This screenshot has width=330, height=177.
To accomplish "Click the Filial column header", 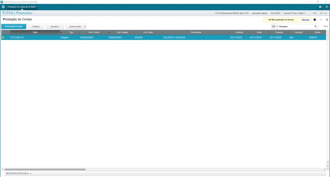I will point(35,32).
